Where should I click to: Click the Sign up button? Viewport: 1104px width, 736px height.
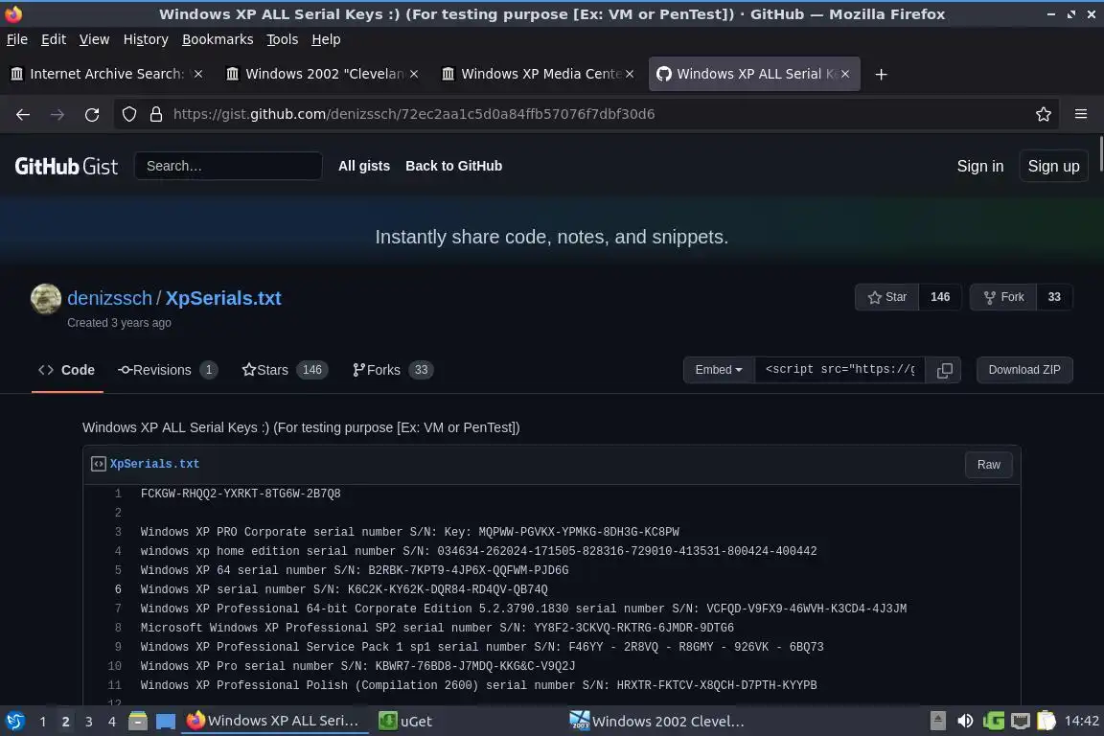1053,166
